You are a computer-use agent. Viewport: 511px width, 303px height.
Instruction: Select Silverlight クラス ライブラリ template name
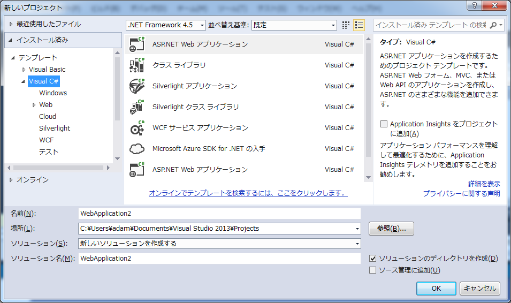pyautogui.click(x=195, y=107)
